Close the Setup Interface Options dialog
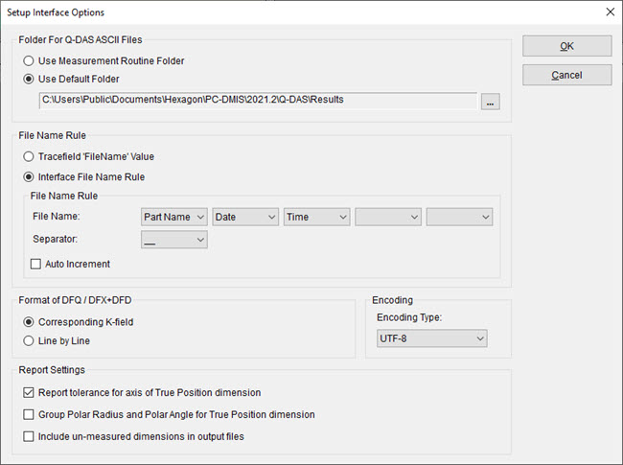623x465 pixels. (x=610, y=12)
